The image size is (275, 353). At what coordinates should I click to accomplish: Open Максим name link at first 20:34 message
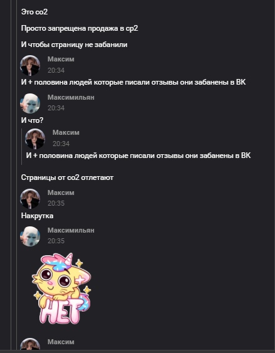tap(61, 59)
